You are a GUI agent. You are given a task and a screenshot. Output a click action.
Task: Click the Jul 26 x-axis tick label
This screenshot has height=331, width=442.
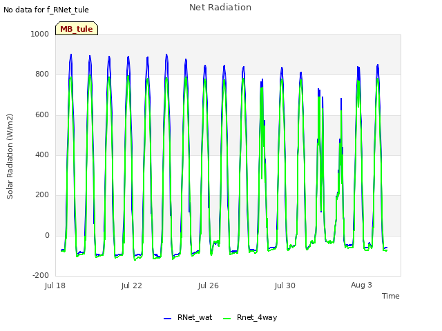point(209,285)
